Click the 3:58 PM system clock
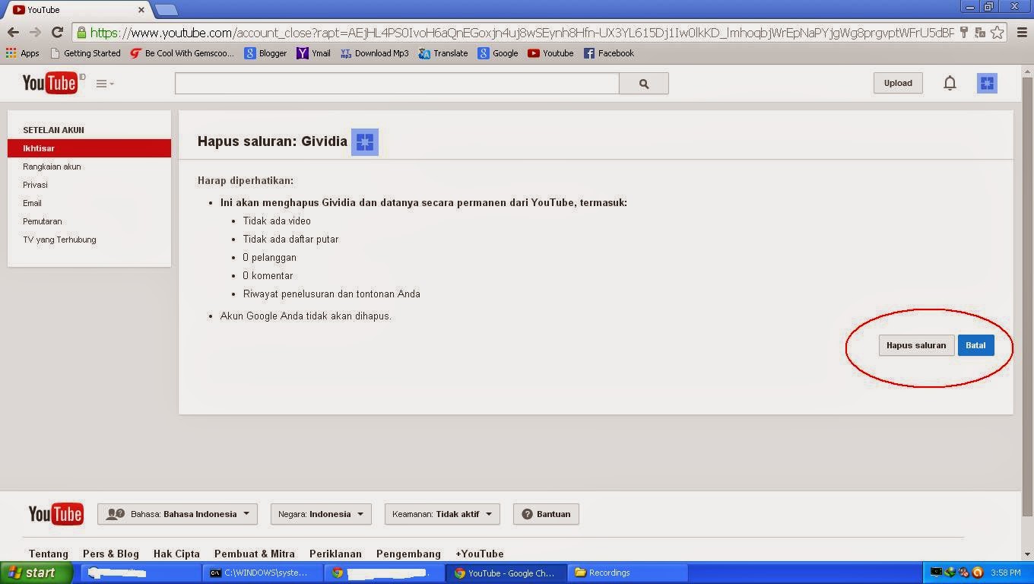The image size is (1034, 584). click(1005, 573)
